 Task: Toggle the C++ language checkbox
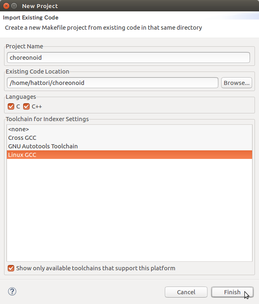point(27,106)
